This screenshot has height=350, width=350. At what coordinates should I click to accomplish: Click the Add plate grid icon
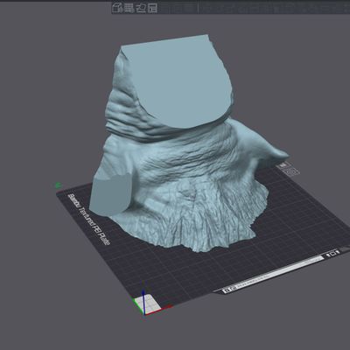129,8
